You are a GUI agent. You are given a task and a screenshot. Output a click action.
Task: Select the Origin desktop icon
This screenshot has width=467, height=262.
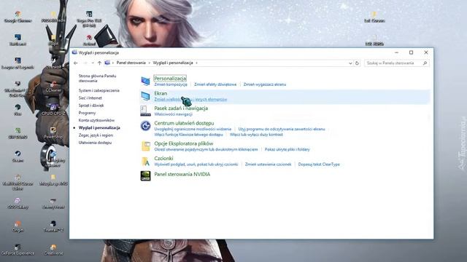coord(18,226)
